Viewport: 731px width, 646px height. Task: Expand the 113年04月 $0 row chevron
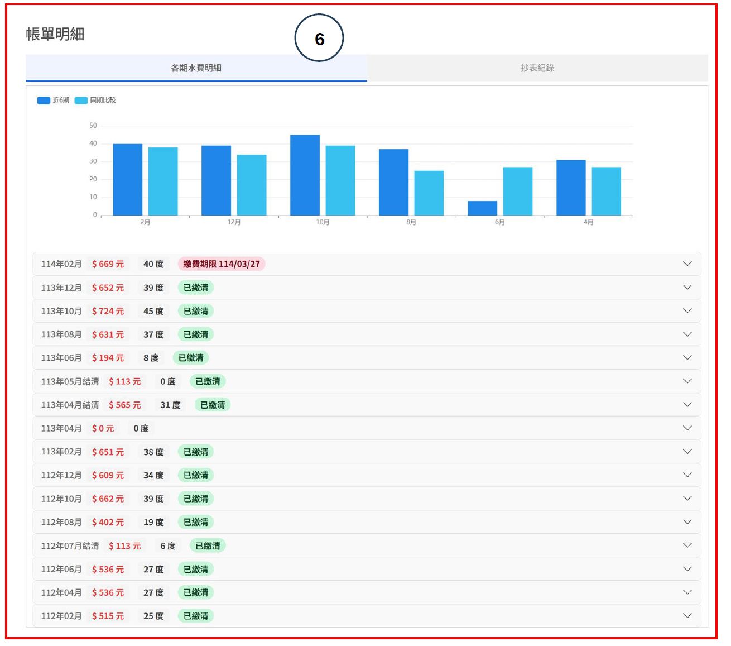[x=687, y=428]
